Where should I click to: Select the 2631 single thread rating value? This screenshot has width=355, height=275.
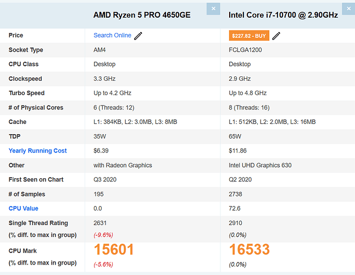click(101, 223)
